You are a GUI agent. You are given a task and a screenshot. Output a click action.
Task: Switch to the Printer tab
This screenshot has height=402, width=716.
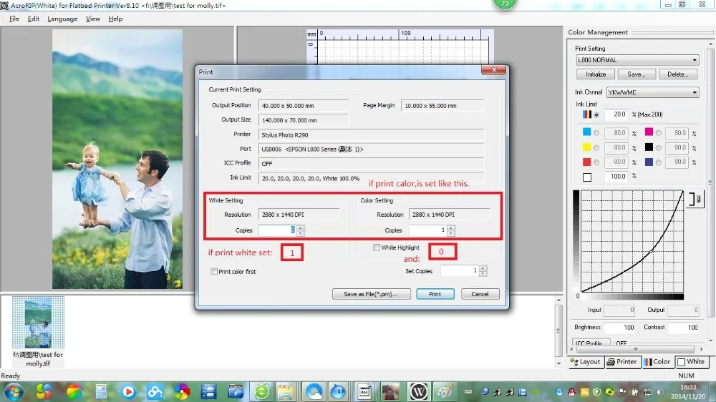(x=622, y=362)
